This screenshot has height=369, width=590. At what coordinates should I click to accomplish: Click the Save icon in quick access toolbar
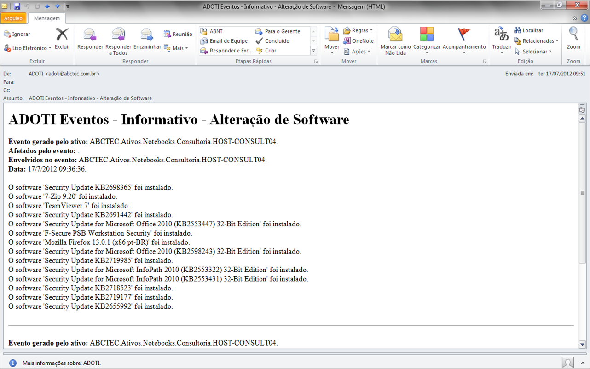pos(17,6)
